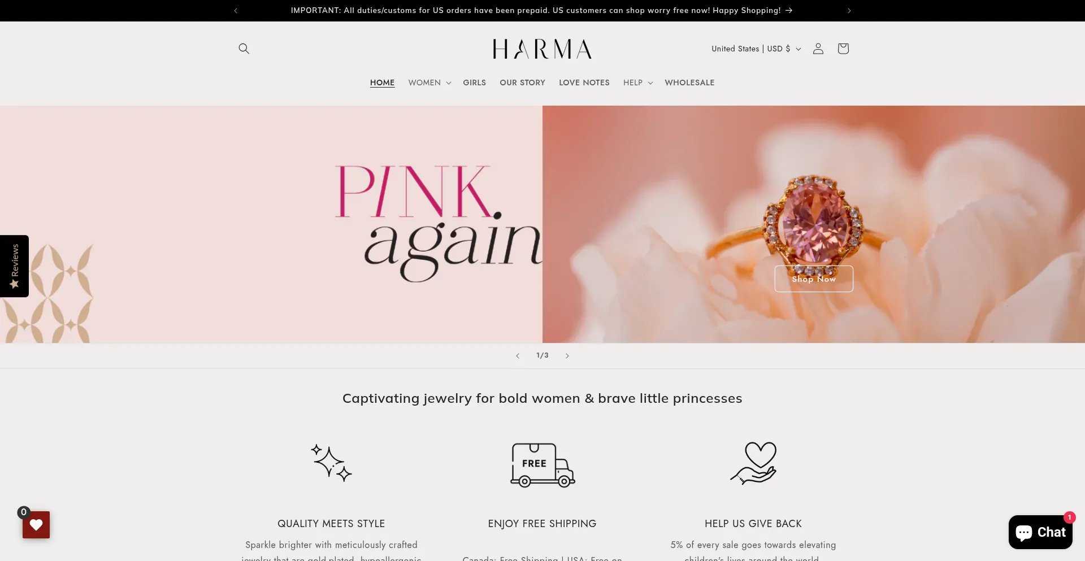The width and height of the screenshot is (1085, 561).
Task: Expand the WOMEN menu dropdown
Action: click(x=429, y=82)
